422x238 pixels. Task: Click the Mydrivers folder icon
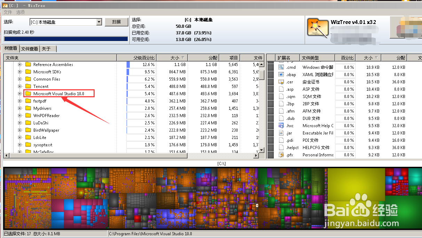[28, 108]
